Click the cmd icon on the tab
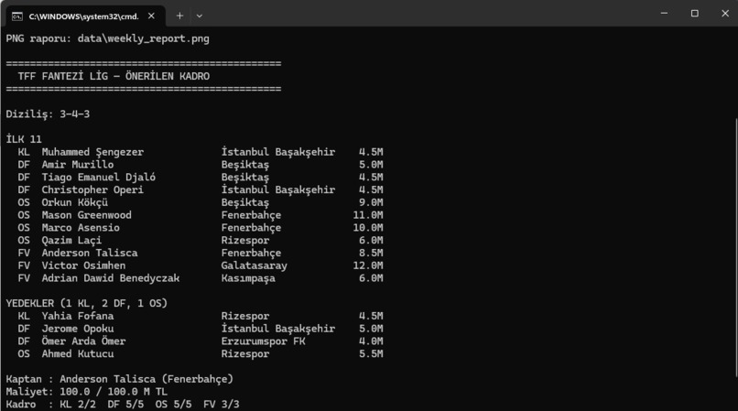 17,16
